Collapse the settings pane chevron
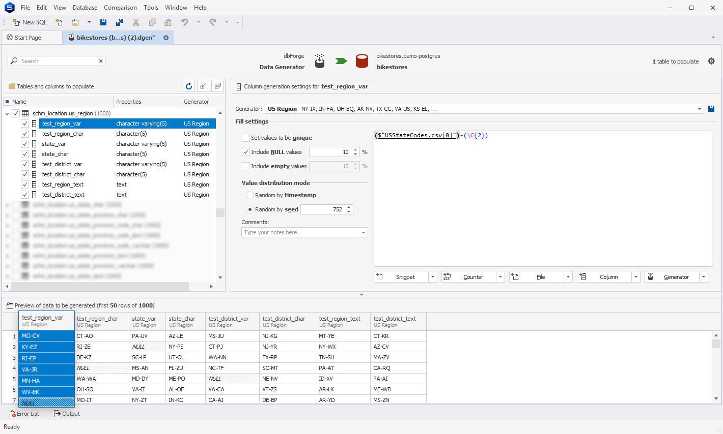723x434 pixels. point(361,294)
